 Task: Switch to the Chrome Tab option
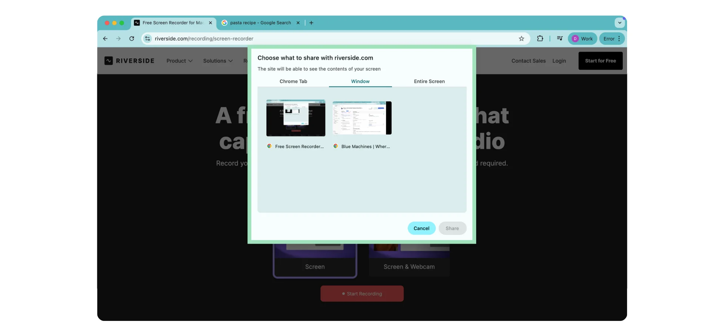pyautogui.click(x=293, y=81)
